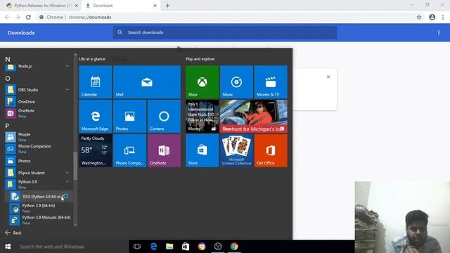This screenshot has width=450, height=253.
Task: Click the Windows Start button
Action: coord(8,247)
